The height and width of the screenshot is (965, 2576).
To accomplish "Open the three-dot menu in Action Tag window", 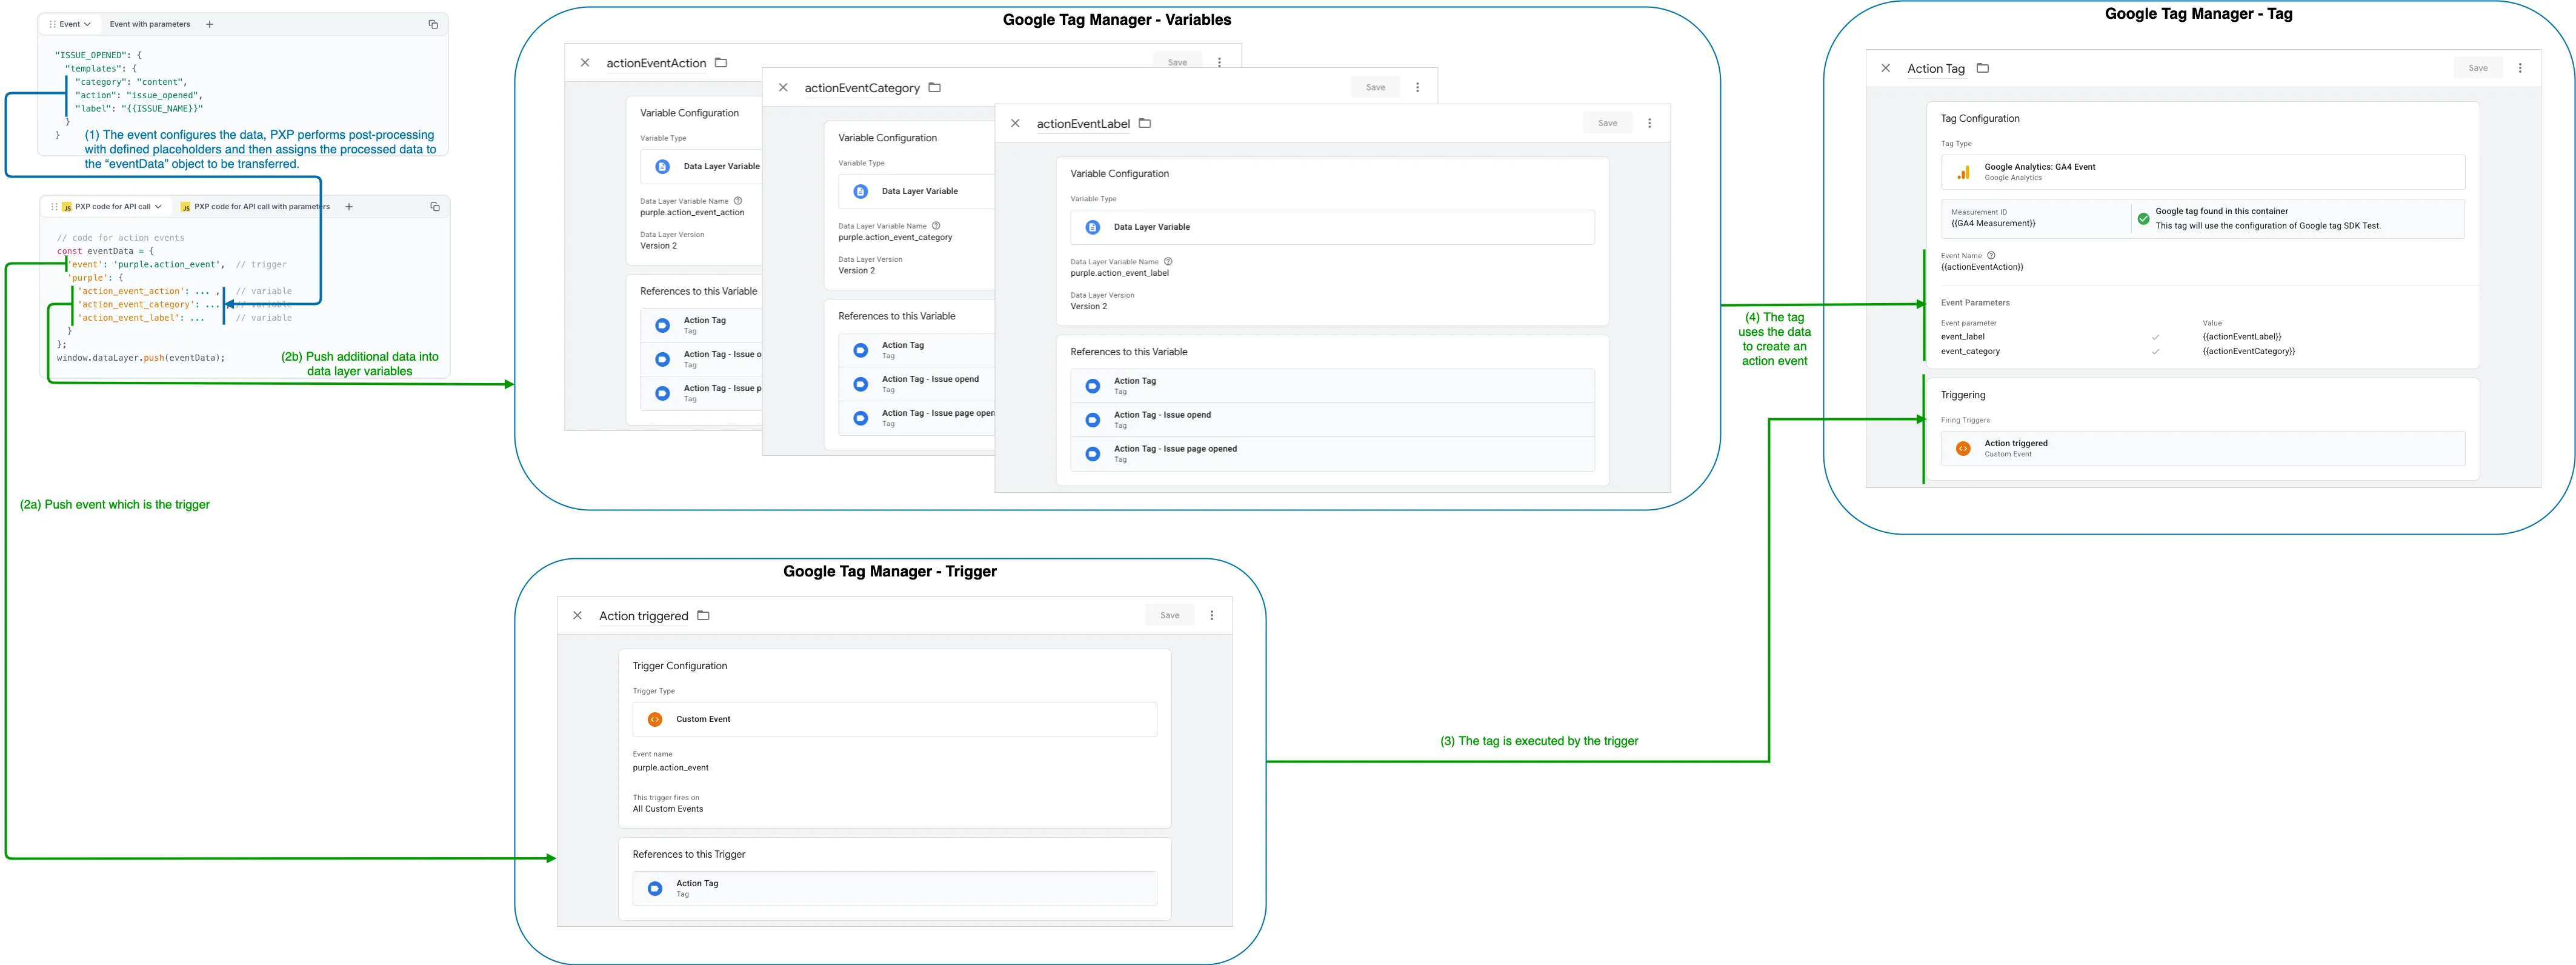I will click(x=2520, y=68).
